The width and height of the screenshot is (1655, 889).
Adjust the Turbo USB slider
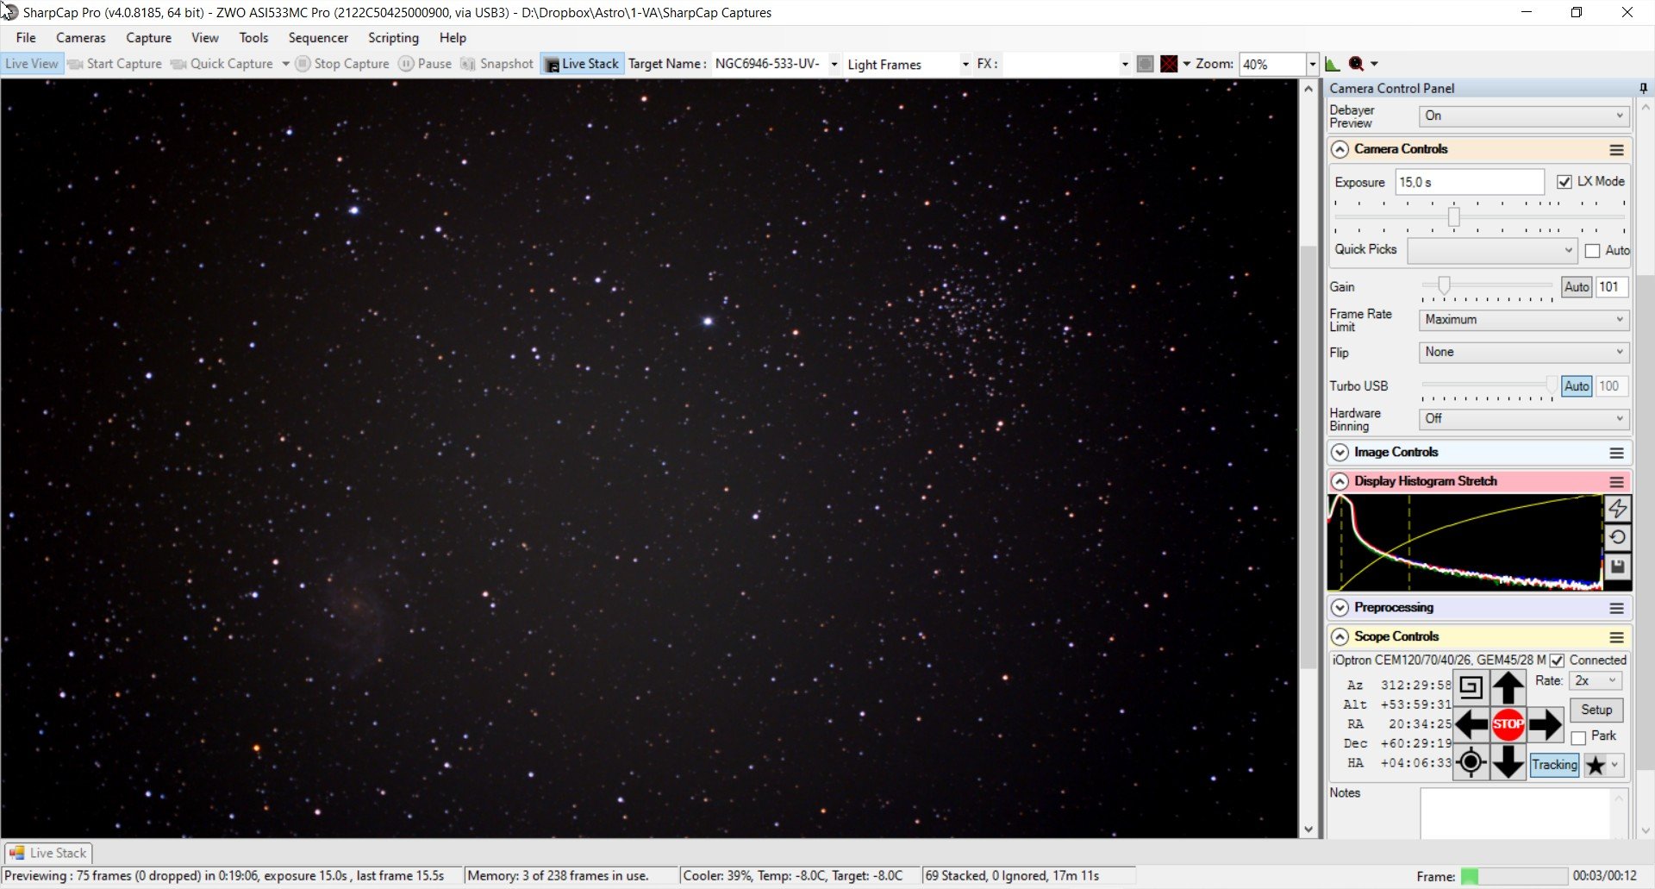tap(1552, 385)
